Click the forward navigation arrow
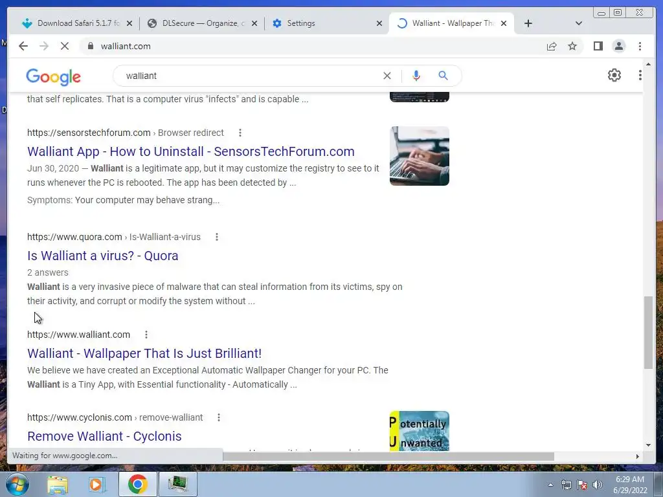Viewport: 663px width, 497px height. (x=44, y=46)
